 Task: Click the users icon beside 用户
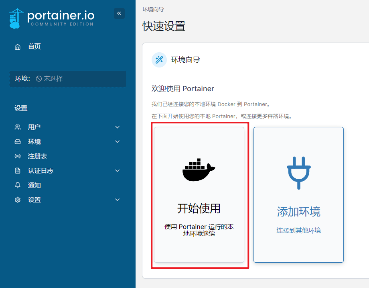(x=18, y=127)
